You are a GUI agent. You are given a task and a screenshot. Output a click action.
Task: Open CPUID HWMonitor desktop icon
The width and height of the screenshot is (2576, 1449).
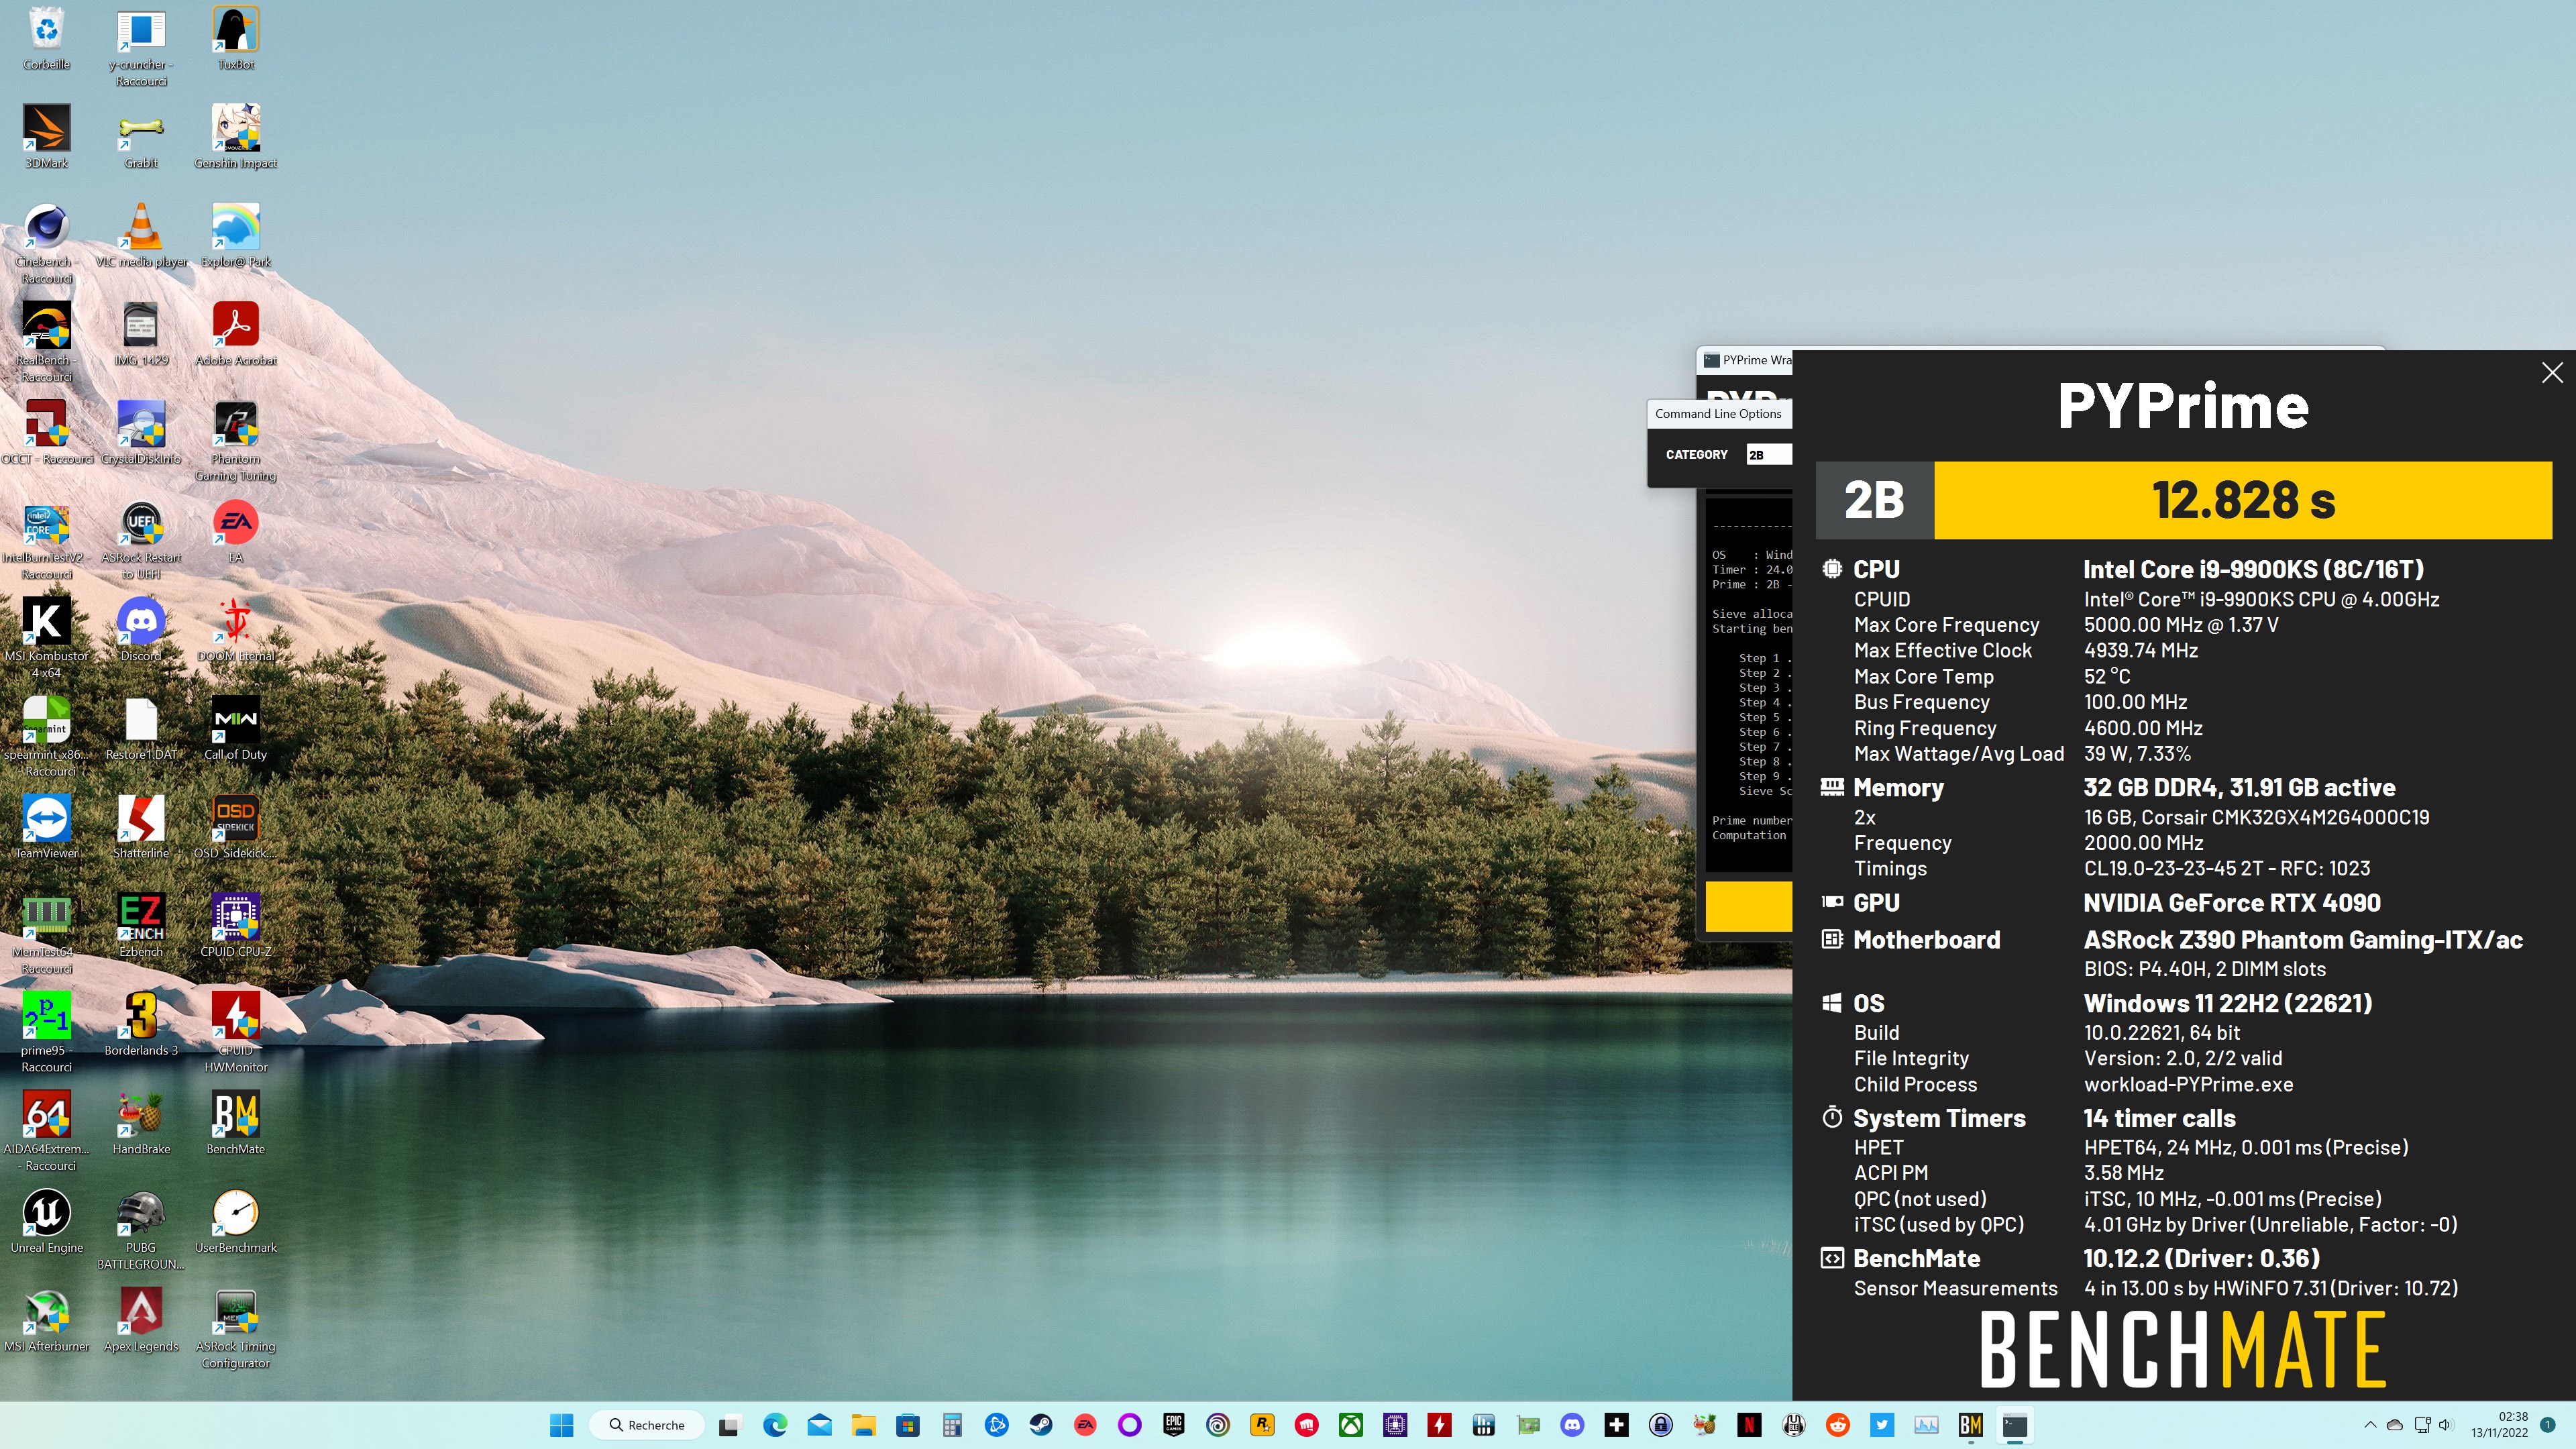tap(236, 1033)
